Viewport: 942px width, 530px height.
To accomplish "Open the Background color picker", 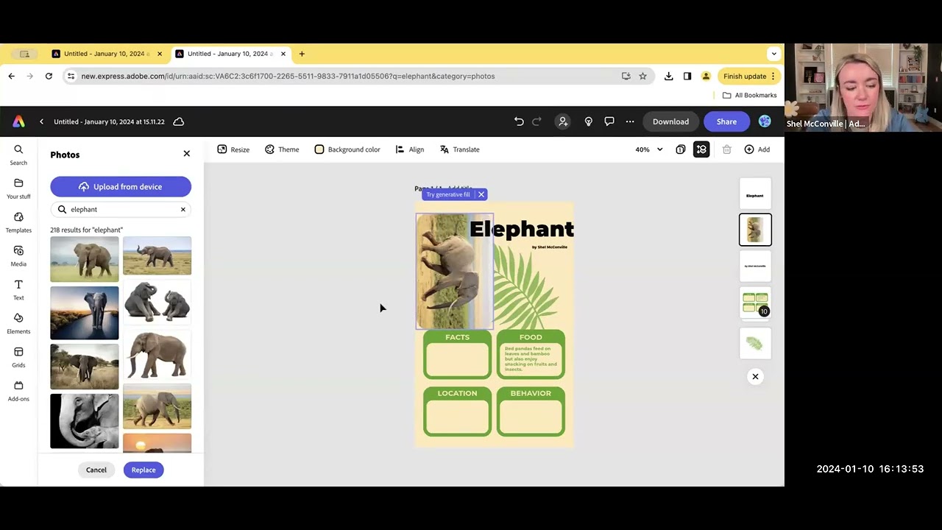I will 347,149.
